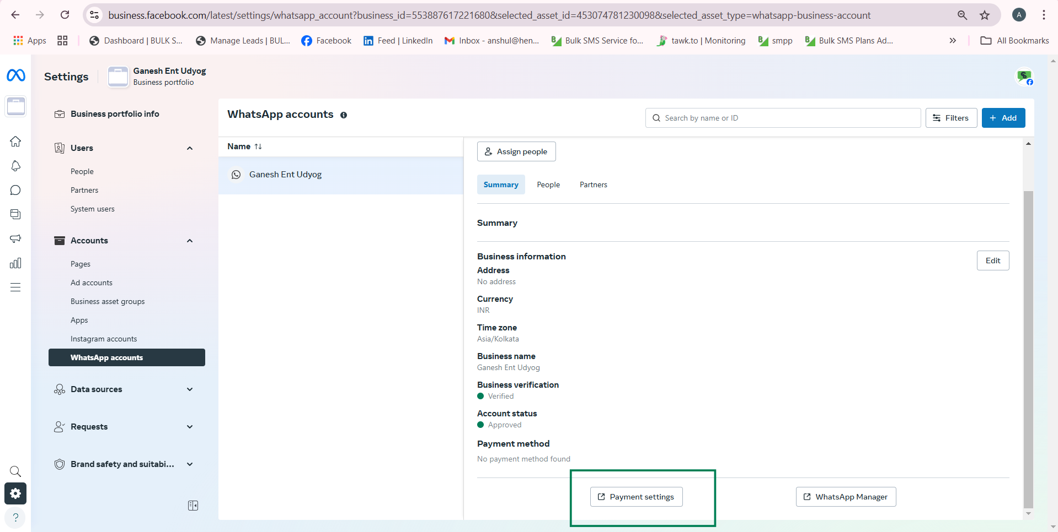
Task: Open Chrome zoom magnifier icon in address bar
Action: 962,15
